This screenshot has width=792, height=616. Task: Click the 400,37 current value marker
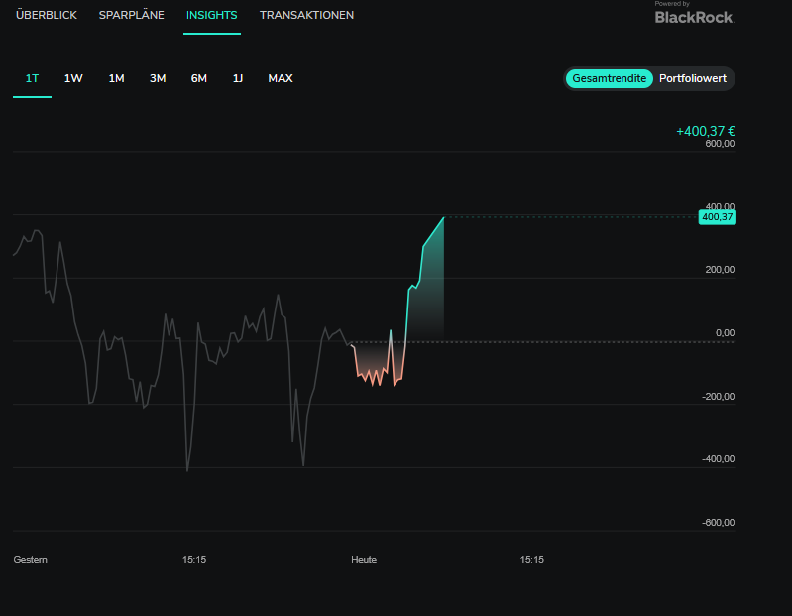tap(717, 216)
